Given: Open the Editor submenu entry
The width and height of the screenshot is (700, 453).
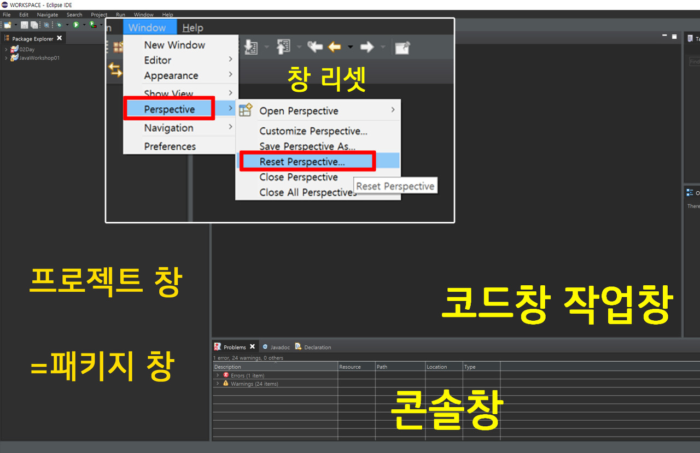Looking at the screenshot, I should tap(180, 60).
